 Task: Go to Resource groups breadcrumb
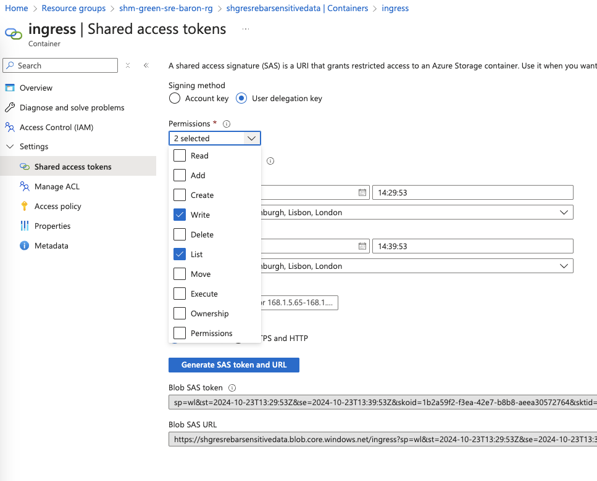(x=73, y=9)
